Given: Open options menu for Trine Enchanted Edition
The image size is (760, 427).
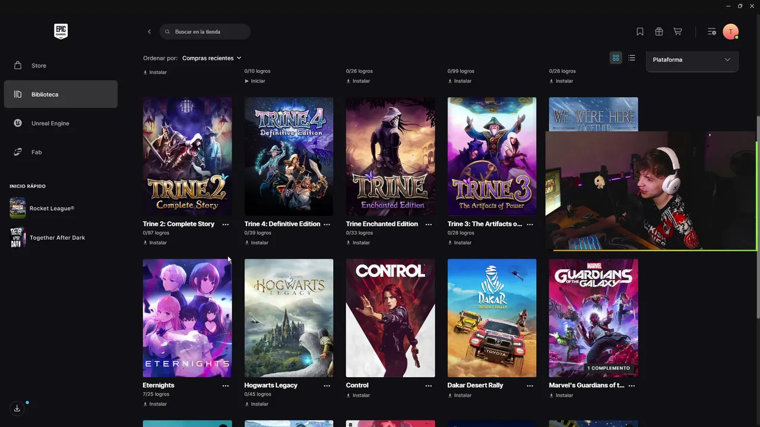Looking at the screenshot, I should click(x=429, y=224).
